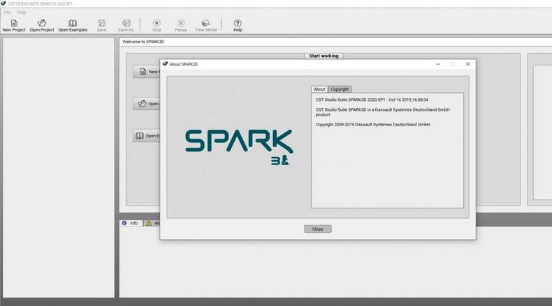Browse samples with Open Examples icon
Viewport: 552px width, 306px height.
(73, 26)
